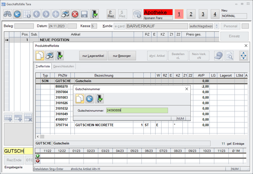
Task: Switch to the Gewichtsstufen tab
Action: 64,66
